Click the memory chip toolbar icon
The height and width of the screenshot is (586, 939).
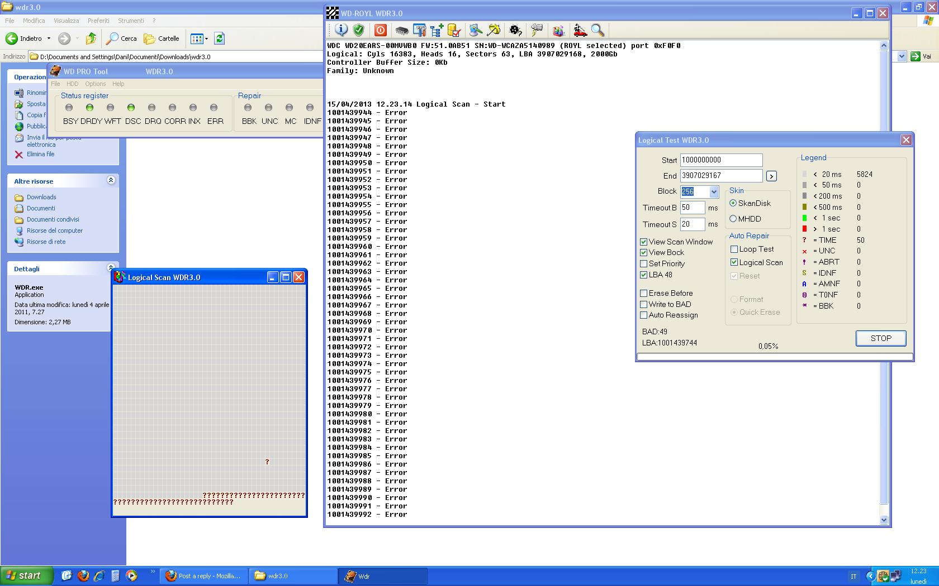point(401,30)
